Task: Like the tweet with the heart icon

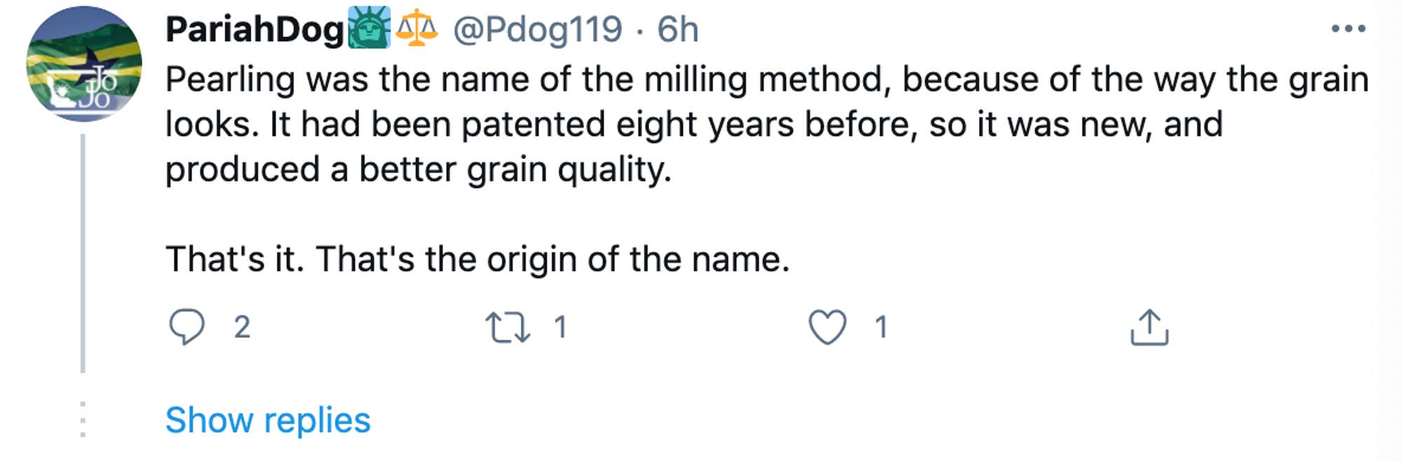Action: pos(827,327)
